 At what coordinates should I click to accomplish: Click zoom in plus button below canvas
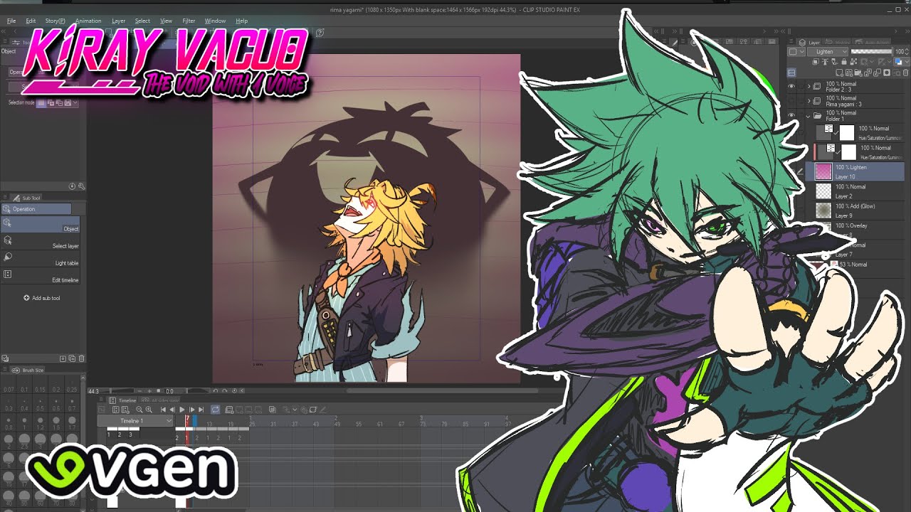pos(149,390)
